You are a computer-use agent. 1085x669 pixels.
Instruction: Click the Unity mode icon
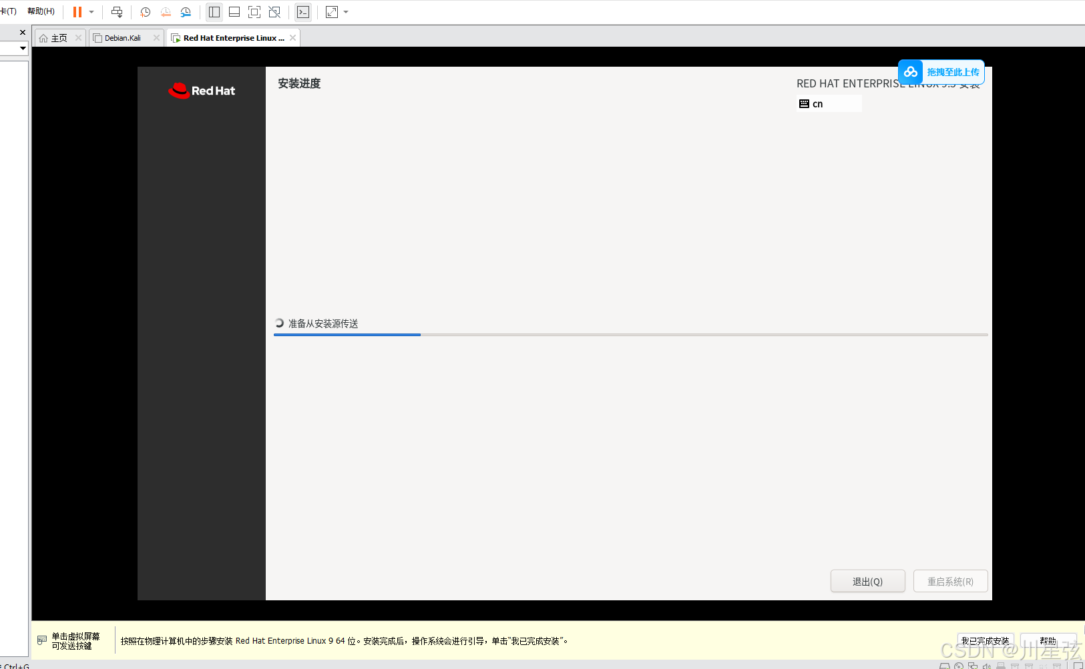tap(274, 12)
